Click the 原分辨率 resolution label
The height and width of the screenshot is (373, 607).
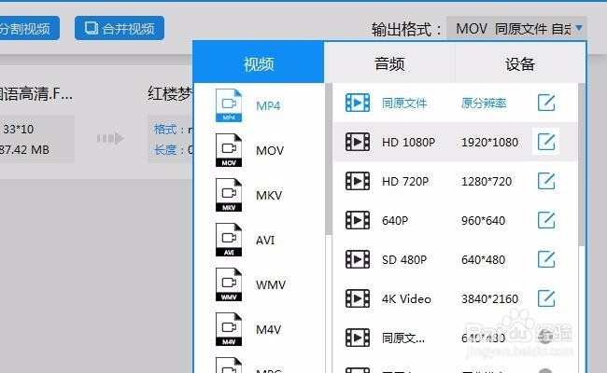484,104
